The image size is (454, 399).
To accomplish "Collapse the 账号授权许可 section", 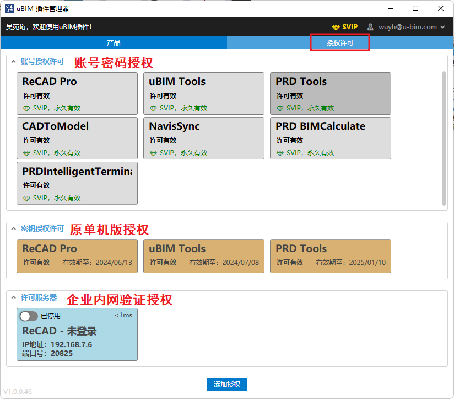I will coord(13,61).
